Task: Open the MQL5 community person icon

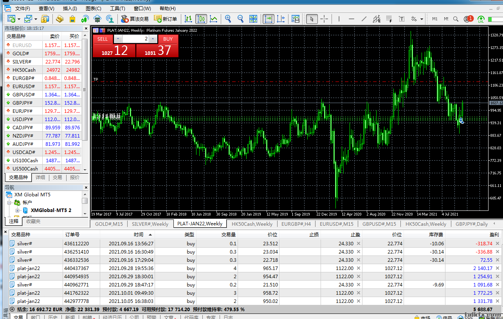Action: [110, 19]
